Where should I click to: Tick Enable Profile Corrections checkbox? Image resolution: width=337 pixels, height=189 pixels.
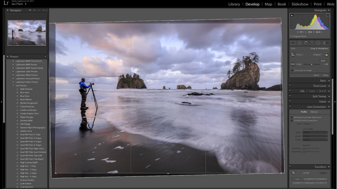pyautogui.click(x=292, y=120)
